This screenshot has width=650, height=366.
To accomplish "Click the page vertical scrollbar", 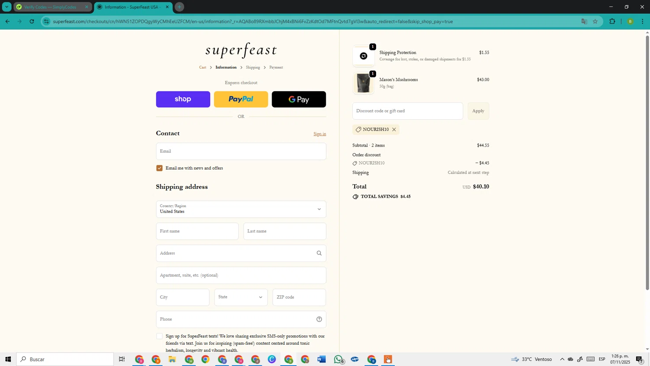I will tap(647, 163).
